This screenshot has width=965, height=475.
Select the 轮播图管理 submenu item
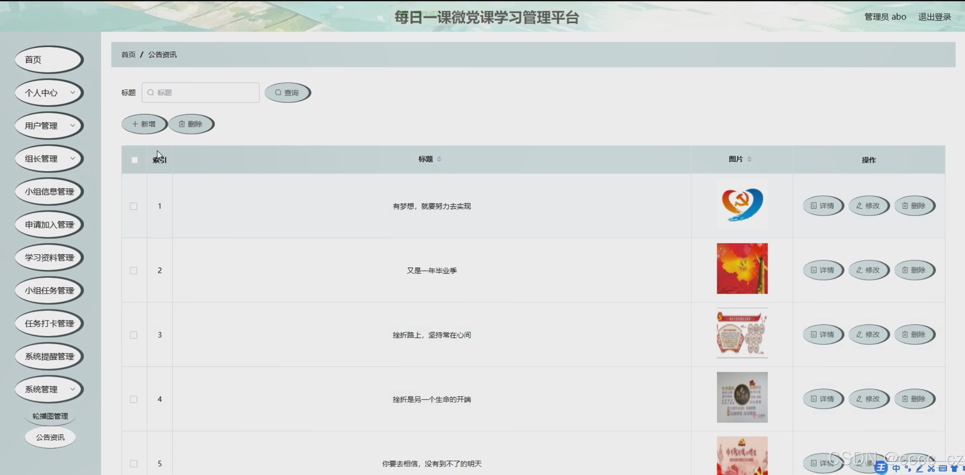pyautogui.click(x=50, y=416)
